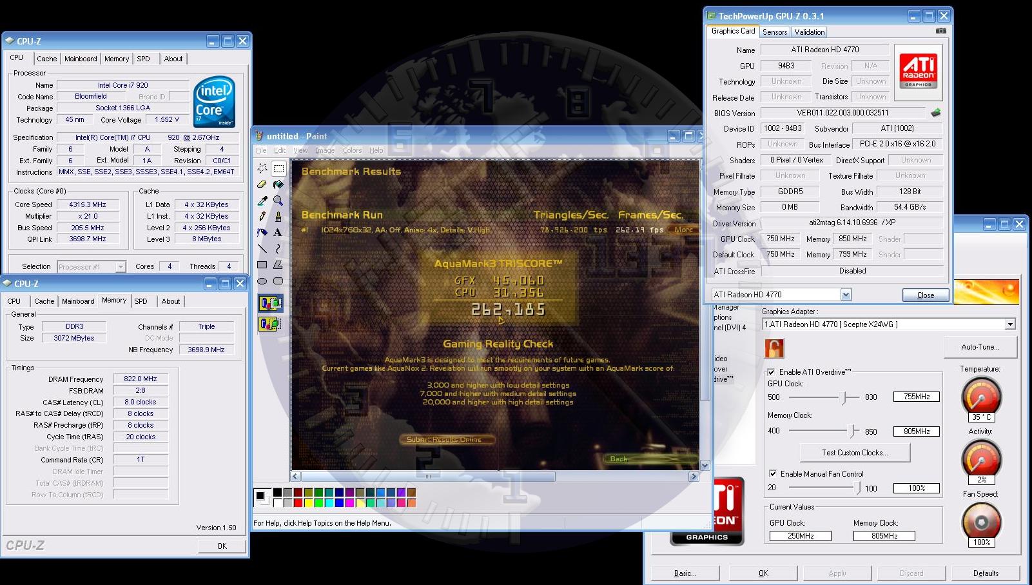Click the GPU-Z screenshot camera icon
Image resolution: width=1032 pixels, height=585 pixels.
point(941,31)
